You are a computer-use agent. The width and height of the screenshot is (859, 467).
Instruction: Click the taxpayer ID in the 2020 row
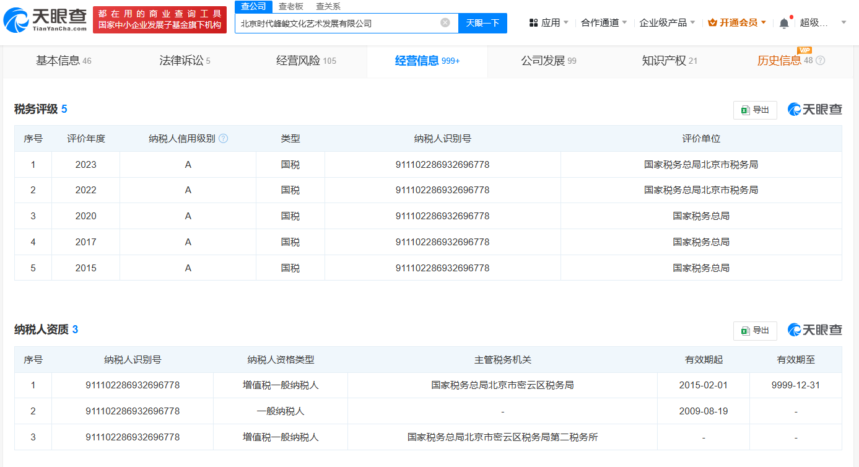[x=443, y=216]
